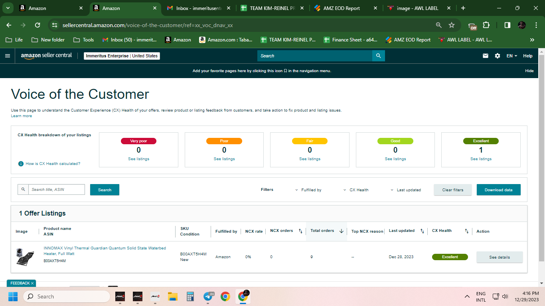
Task: Click the Amazon Seller Central logo
Action: tap(46, 56)
